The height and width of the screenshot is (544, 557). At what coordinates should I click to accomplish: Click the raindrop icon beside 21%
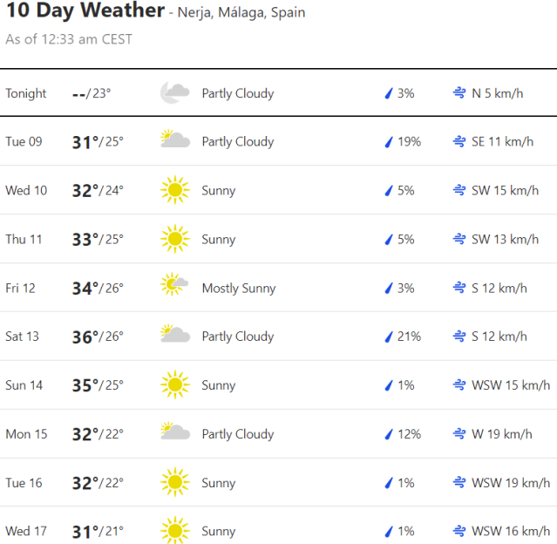click(x=389, y=337)
